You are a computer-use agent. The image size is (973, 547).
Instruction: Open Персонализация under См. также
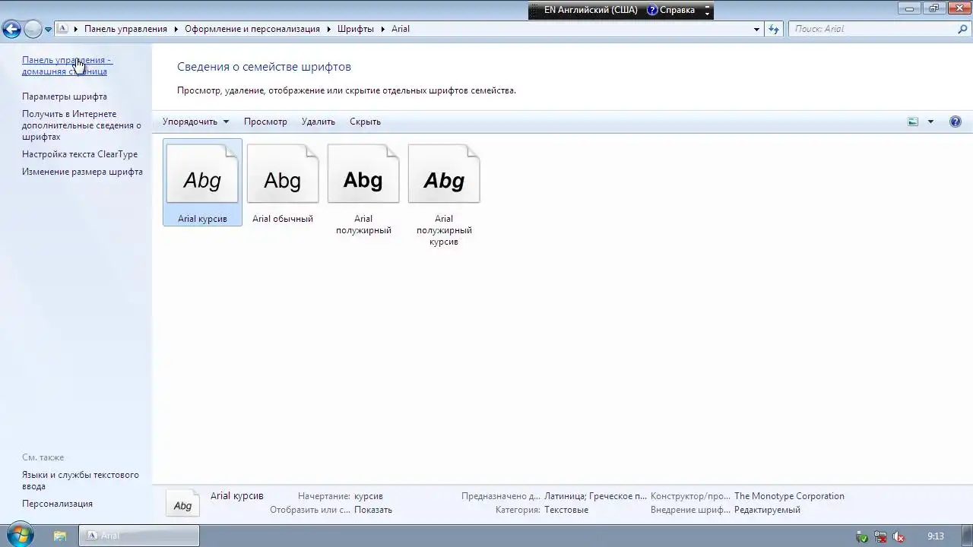point(57,504)
